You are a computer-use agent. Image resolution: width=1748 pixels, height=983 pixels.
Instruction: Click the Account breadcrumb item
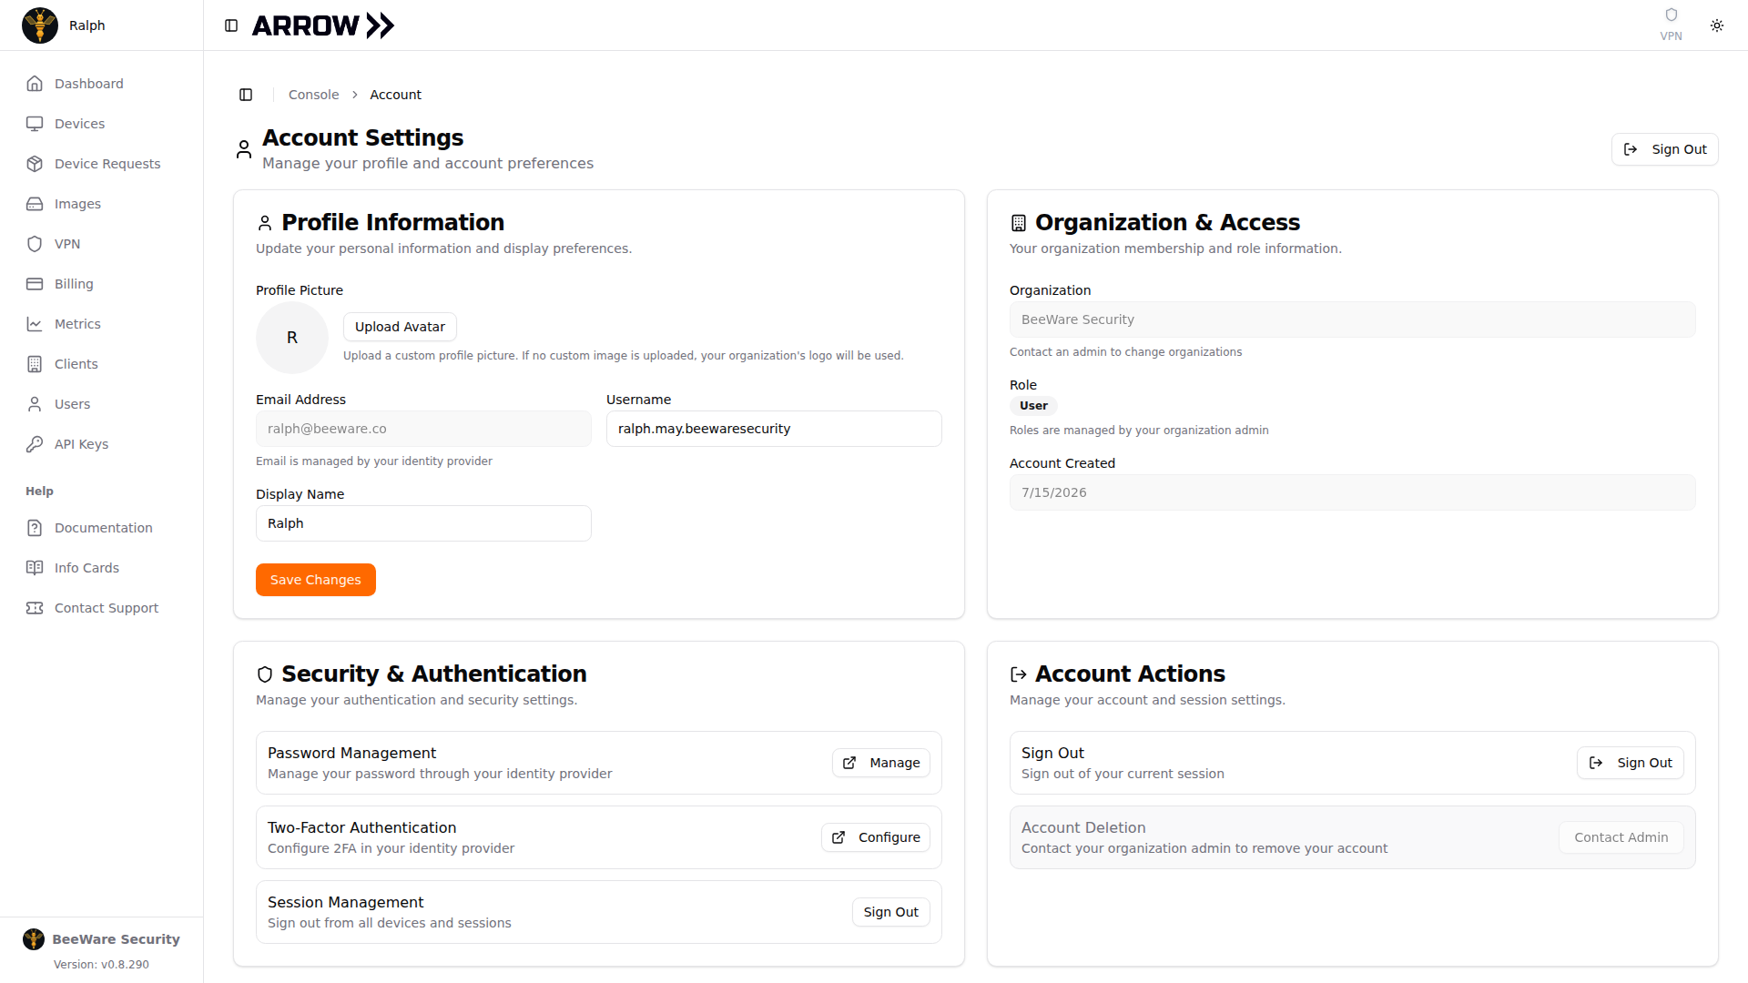pyautogui.click(x=395, y=95)
